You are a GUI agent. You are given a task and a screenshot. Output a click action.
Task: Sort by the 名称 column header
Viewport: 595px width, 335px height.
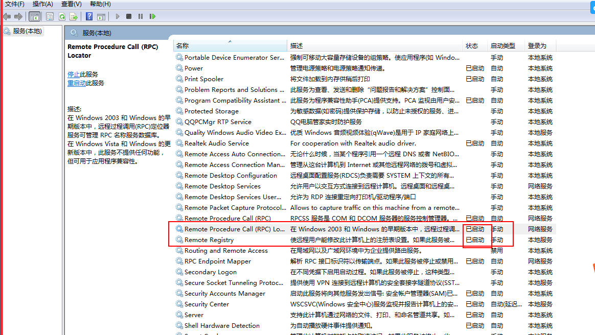pyautogui.click(x=230, y=45)
